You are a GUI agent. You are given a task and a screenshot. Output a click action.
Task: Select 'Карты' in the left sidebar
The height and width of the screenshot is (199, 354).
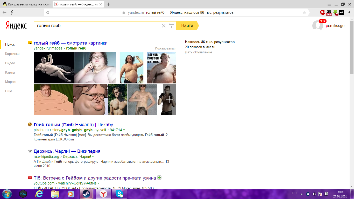click(x=10, y=73)
